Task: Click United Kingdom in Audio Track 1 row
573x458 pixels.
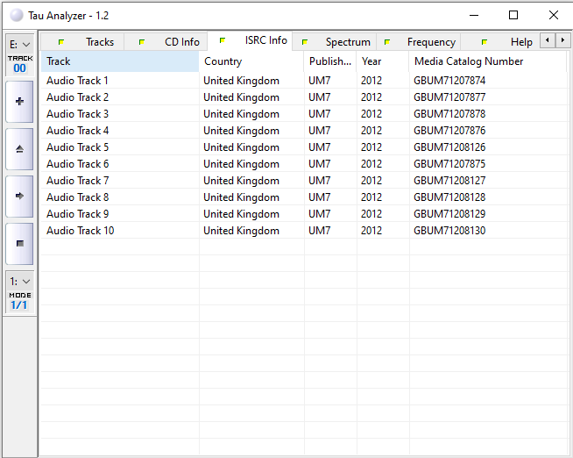Action: point(241,81)
